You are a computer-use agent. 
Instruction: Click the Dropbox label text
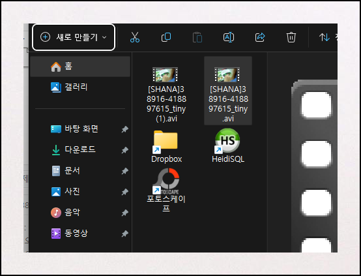point(166,159)
